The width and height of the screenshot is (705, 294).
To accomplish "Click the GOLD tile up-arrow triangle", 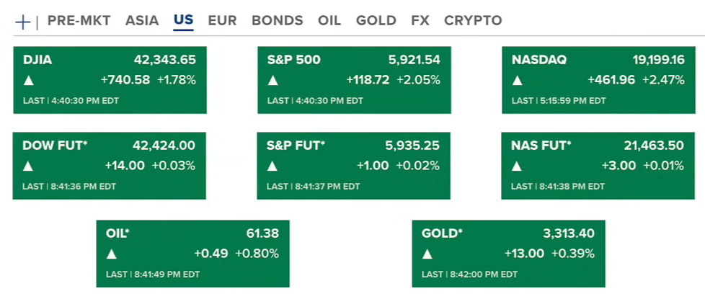I will pos(427,254).
